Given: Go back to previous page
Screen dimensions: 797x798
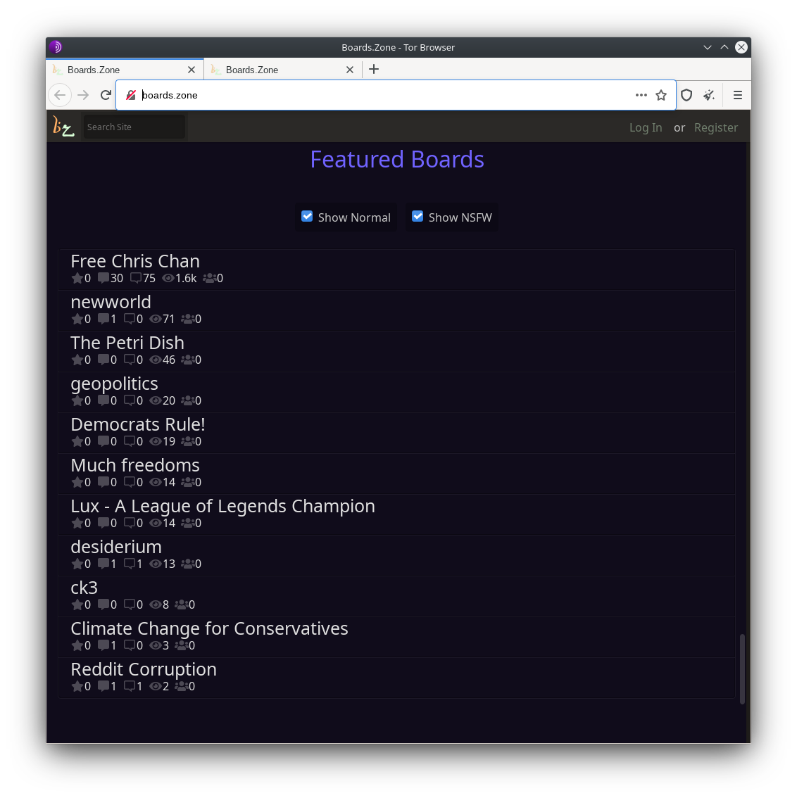Looking at the screenshot, I should (x=60, y=95).
